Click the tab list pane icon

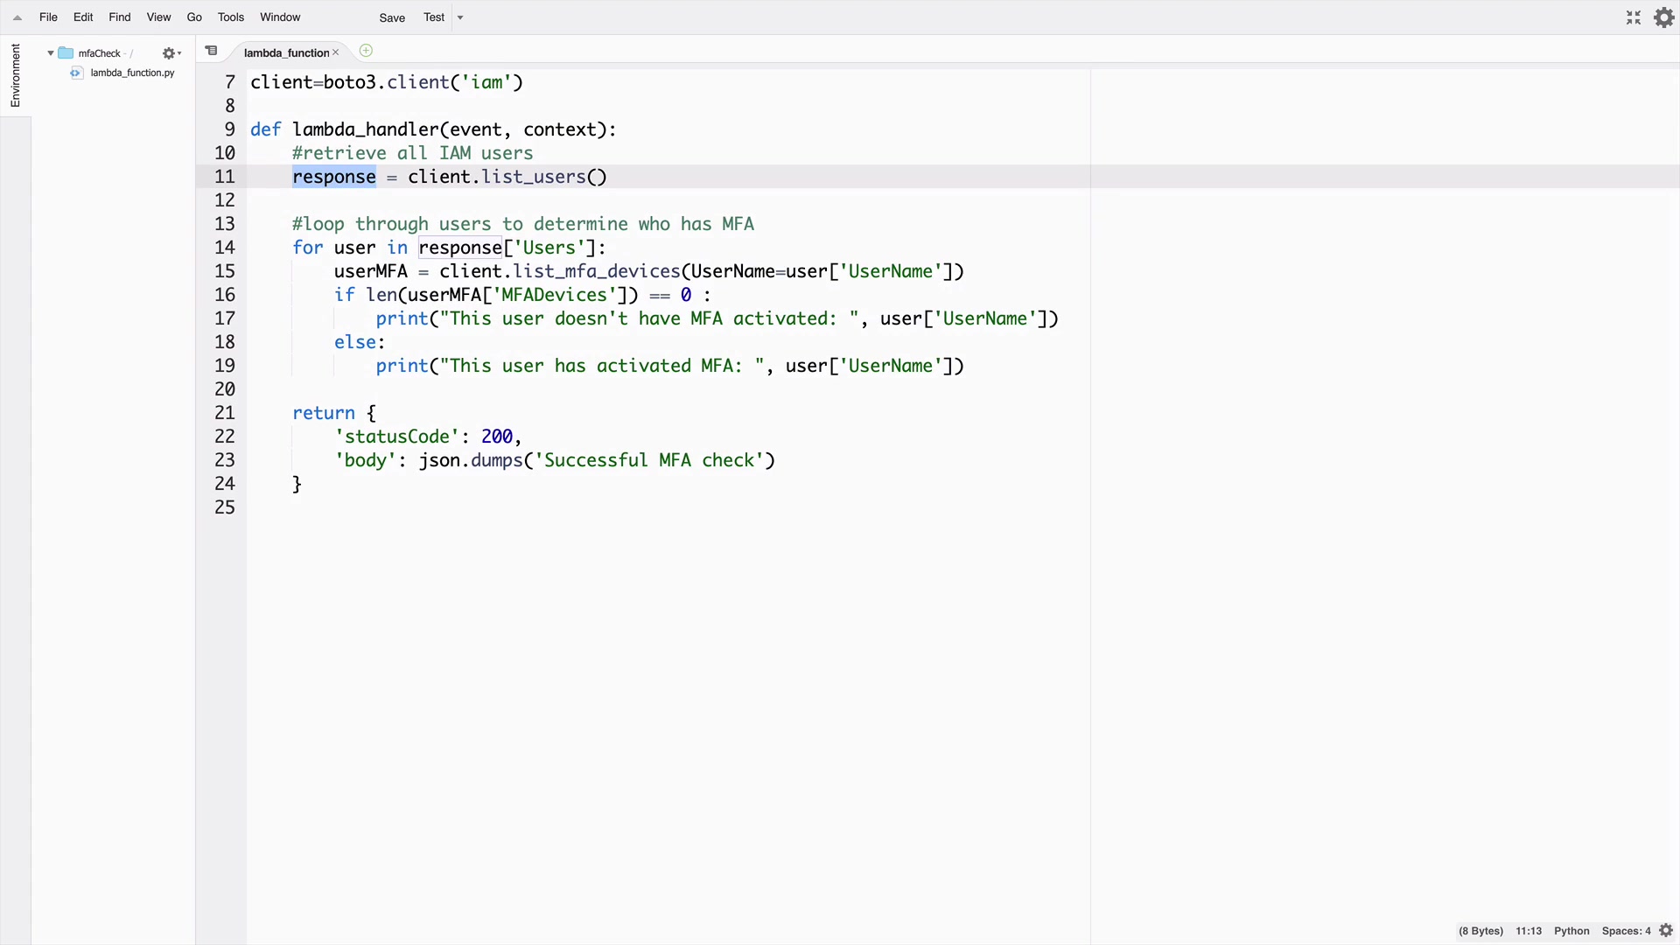(211, 51)
